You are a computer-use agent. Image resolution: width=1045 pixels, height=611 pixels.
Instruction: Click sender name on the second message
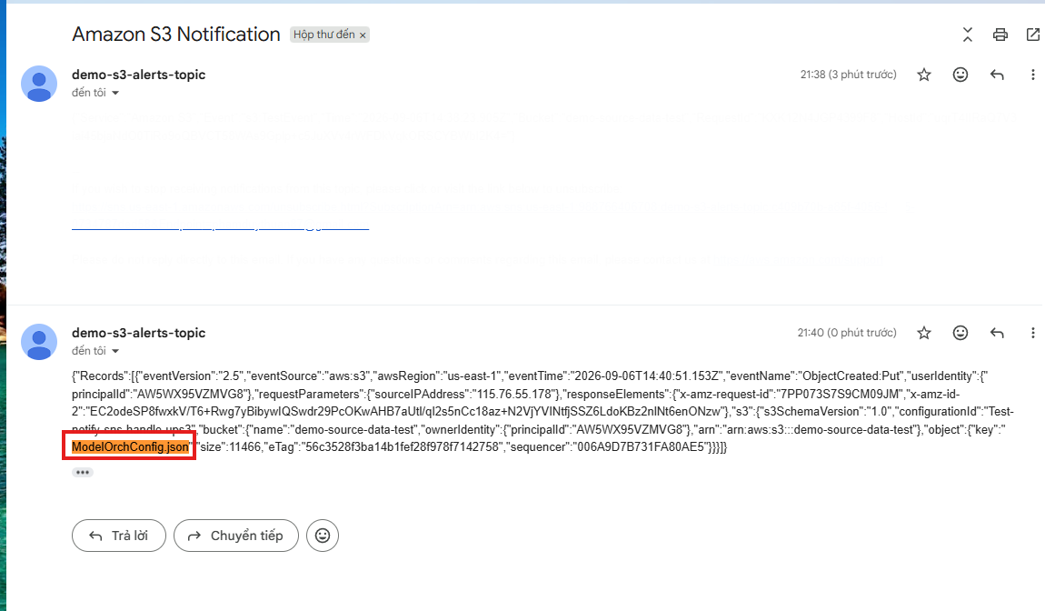tap(139, 333)
